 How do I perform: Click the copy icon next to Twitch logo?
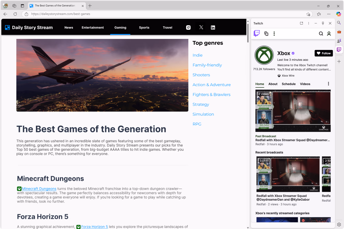coord(266,33)
